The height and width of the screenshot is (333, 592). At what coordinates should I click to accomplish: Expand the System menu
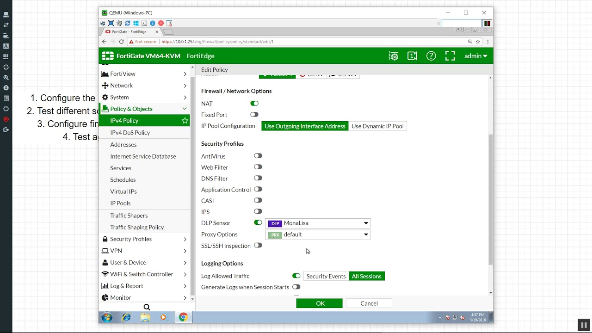click(x=145, y=97)
